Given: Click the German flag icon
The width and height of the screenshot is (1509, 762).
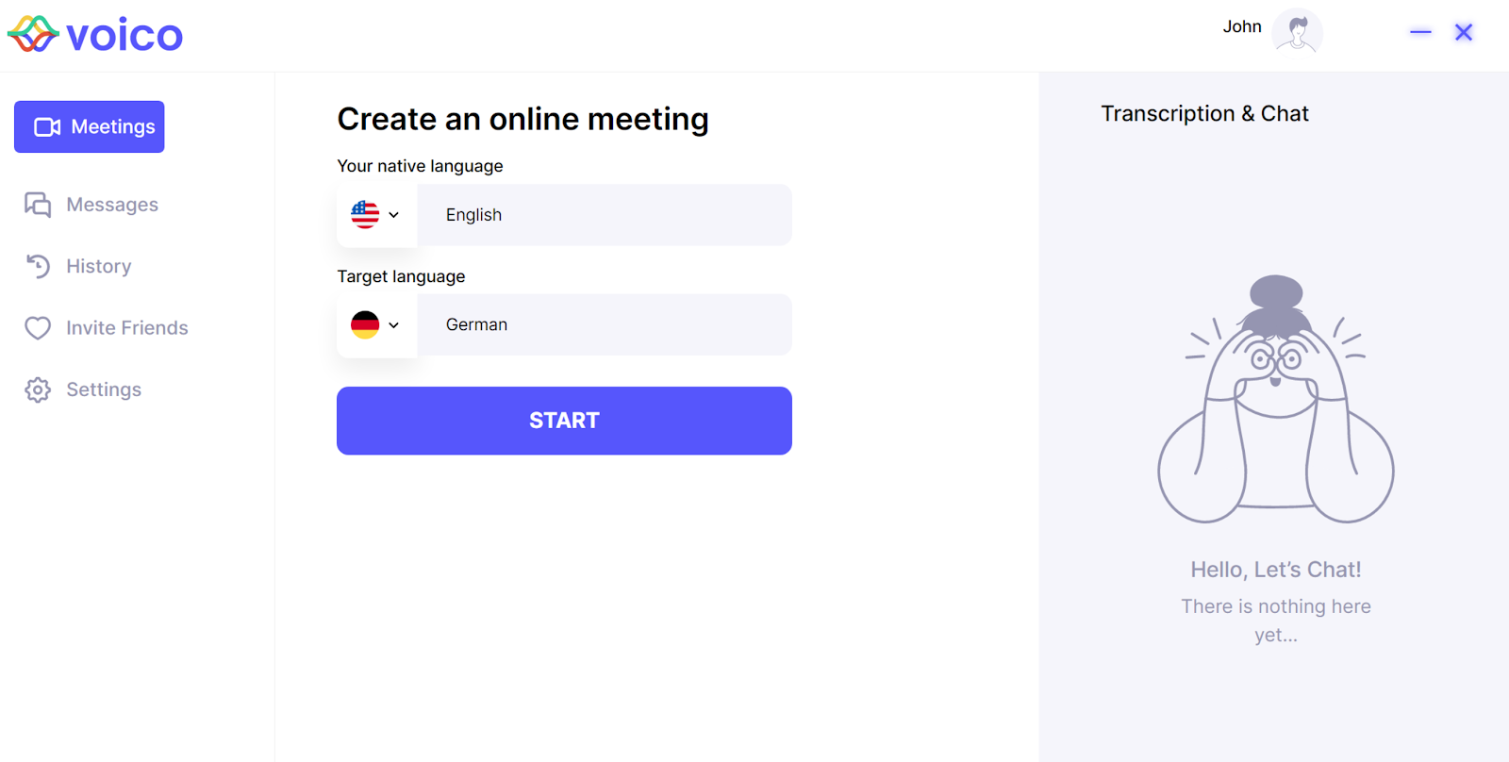Looking at the screenshot, I should 365,325.
